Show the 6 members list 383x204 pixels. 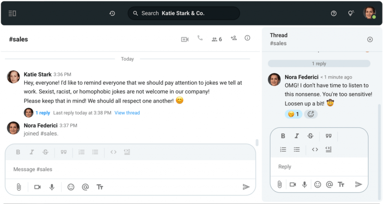click(x=217, y=39)
